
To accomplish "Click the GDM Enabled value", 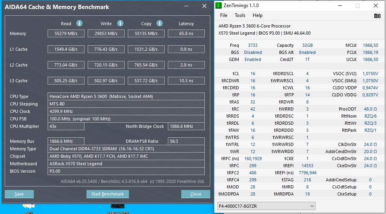I will click(x=253, y=59).
